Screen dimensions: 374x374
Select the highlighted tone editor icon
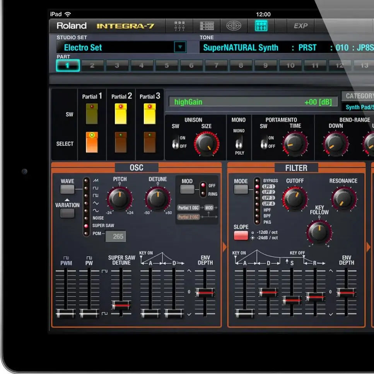(x=261, y=26)
